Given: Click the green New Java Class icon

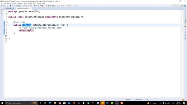Looking at the screenshot, I should point(49,6).
